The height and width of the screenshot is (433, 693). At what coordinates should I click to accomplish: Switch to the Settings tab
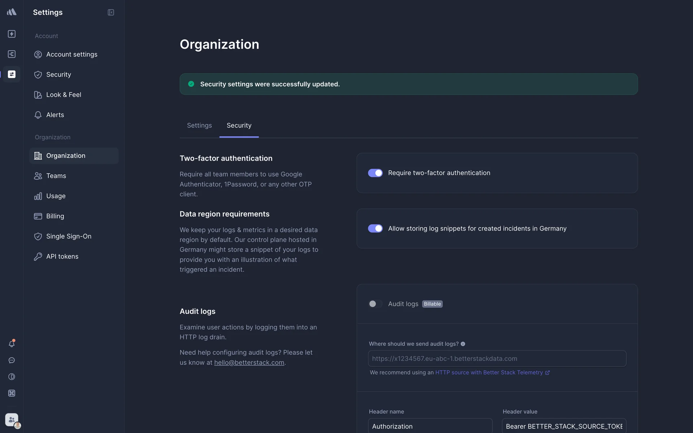(x=199, y=126)
